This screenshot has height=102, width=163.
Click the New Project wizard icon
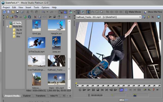click(x=4, y=12)
